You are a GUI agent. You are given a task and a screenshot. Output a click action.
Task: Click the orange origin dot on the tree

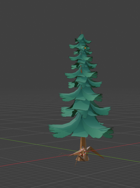point(85,48)
